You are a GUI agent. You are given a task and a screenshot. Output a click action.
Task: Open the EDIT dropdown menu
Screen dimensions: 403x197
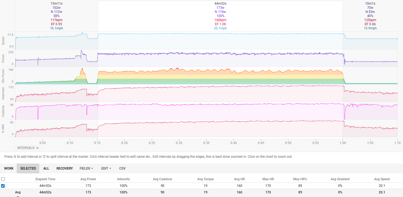click(x=106, y=168)
